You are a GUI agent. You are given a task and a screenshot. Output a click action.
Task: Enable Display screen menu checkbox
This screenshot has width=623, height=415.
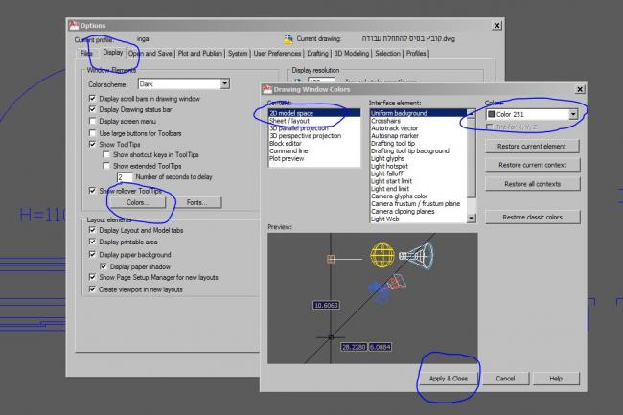pyautogui.click(x=92, y=121)
